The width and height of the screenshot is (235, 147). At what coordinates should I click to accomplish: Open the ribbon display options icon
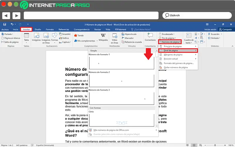click(x=207, y=24)
